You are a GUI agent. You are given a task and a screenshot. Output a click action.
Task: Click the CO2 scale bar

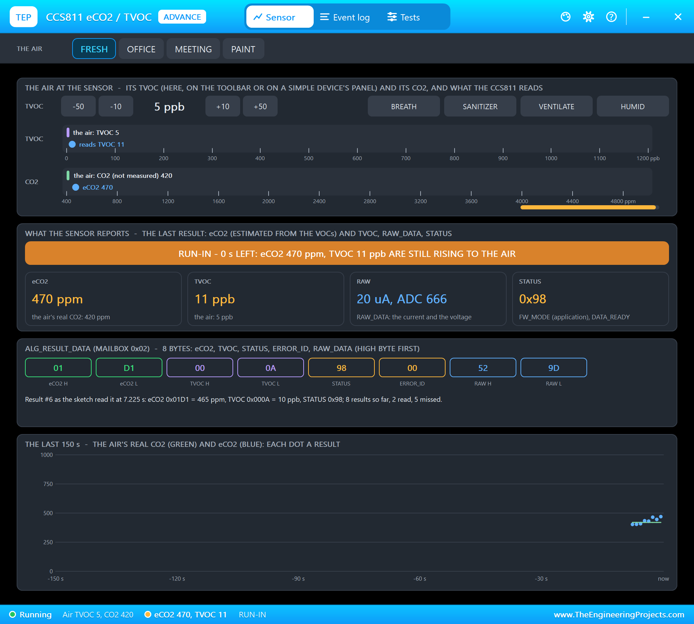click(357, 182)
